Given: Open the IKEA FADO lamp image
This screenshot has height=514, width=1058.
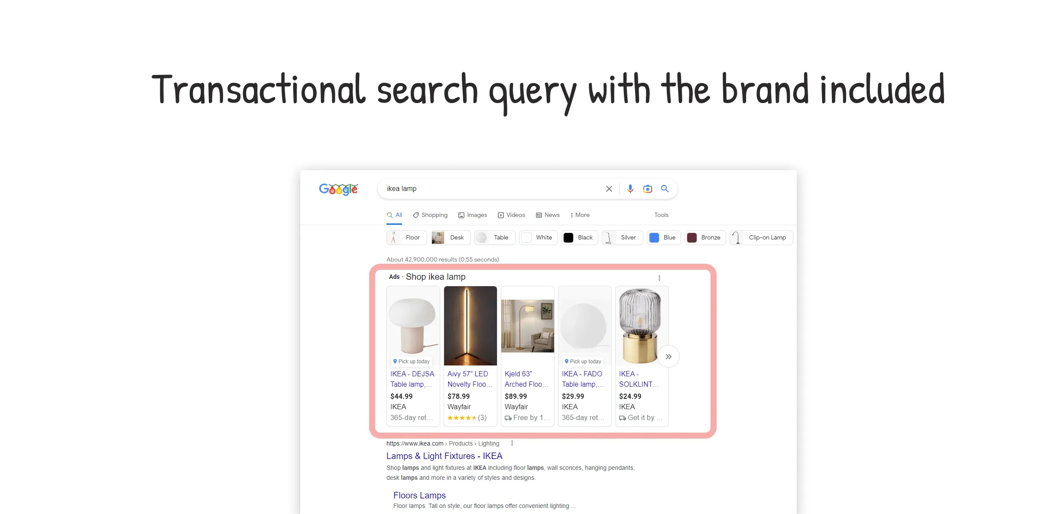Looking at the screenshot, I should click(585, 326).
